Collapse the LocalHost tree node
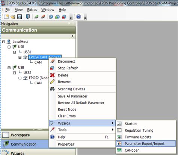 (4, 42)
